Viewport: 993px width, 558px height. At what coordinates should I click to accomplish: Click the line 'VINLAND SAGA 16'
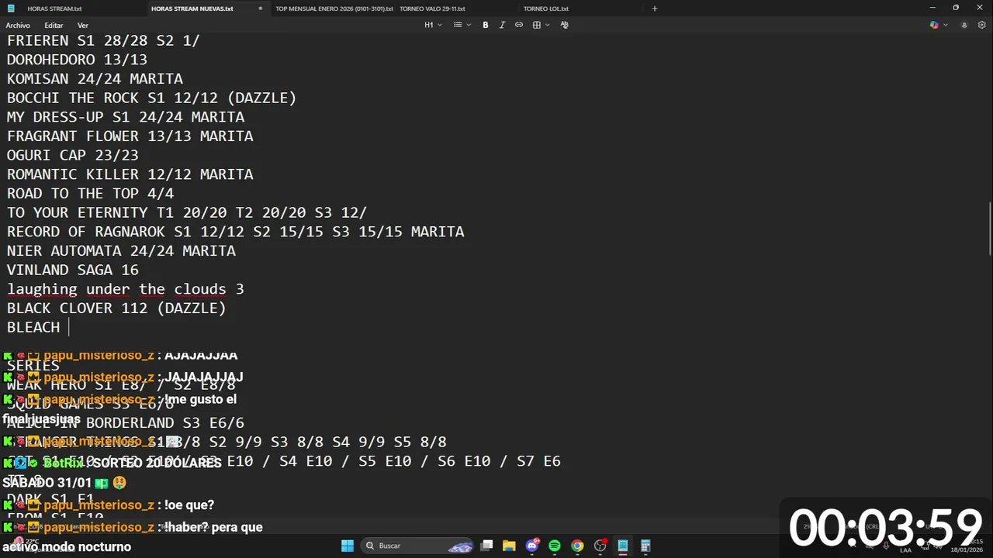click(73, 270)
